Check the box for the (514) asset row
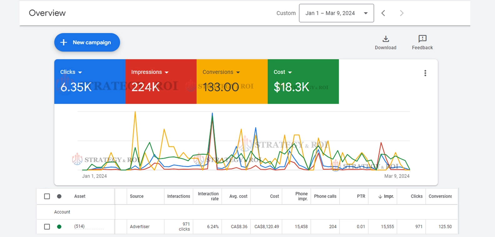 tap(47, 227)
